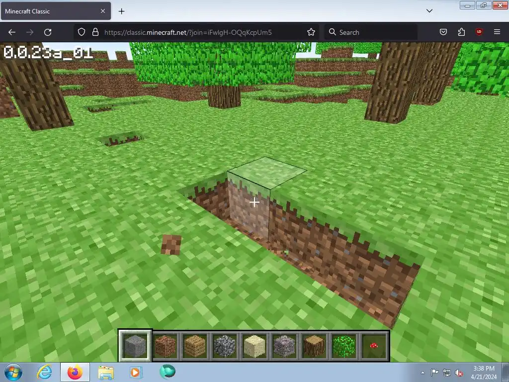
Task: Focus the URL address bar
Action: [x=196, y=32]
